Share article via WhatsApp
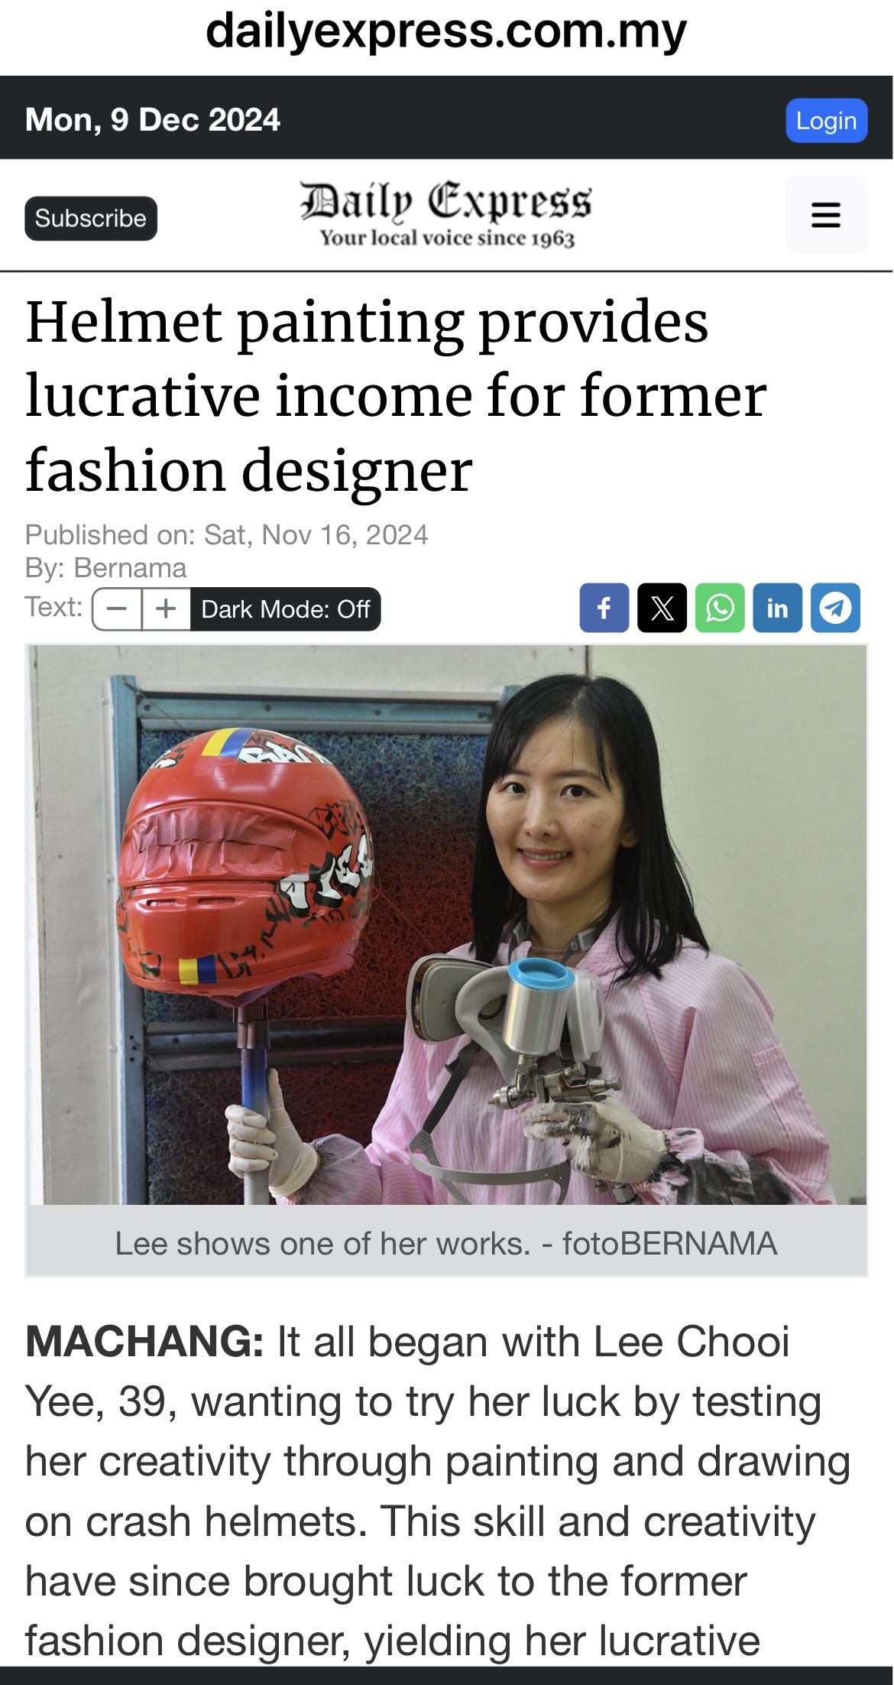The width and height of the screenshot is (894, 1685). click(720, 608)
